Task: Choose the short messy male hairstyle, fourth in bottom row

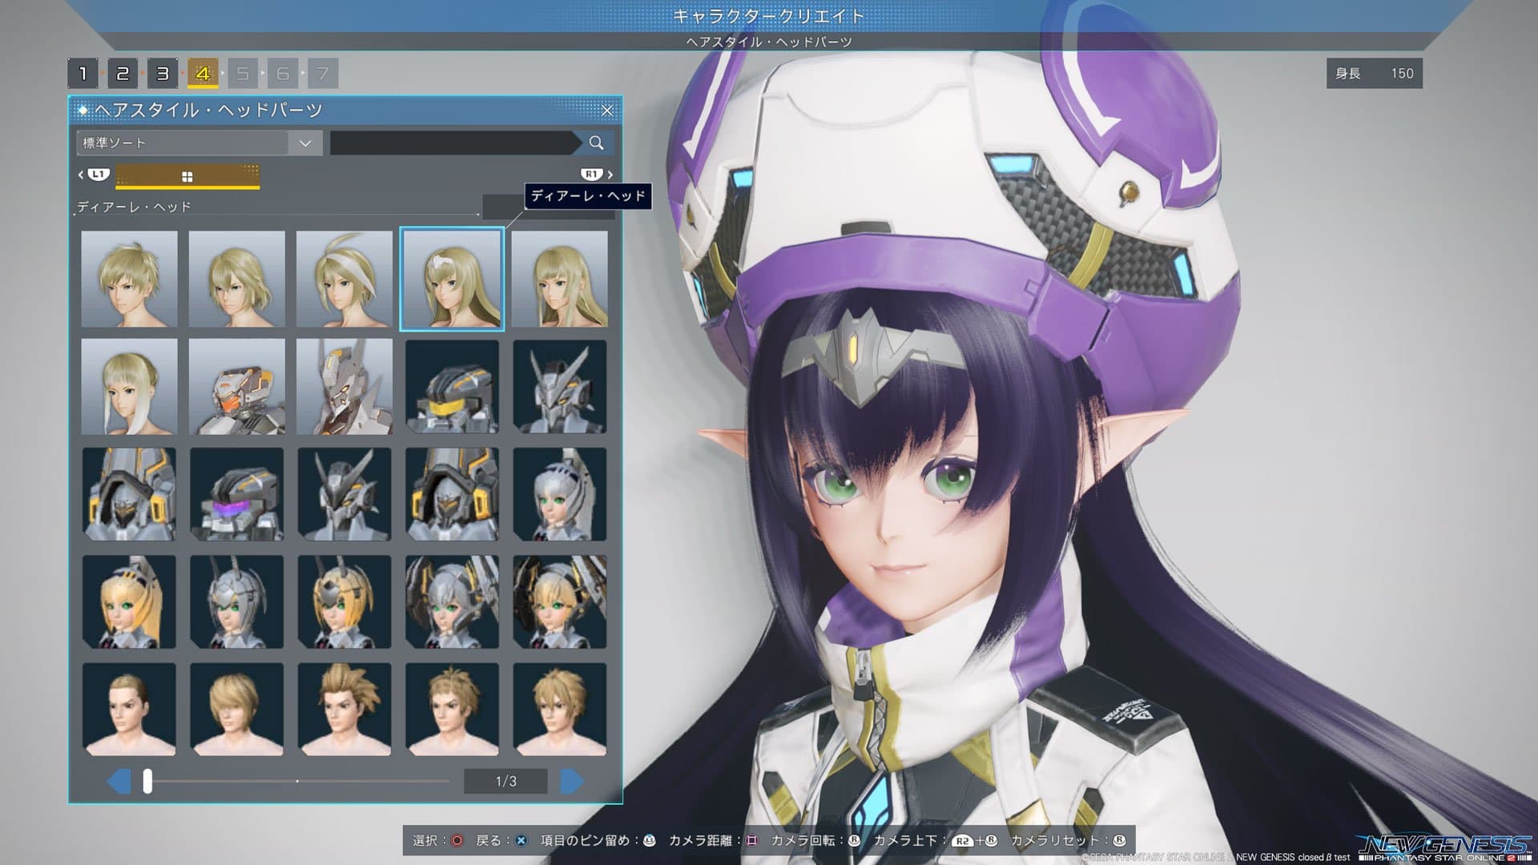Action: coord(452,710)
